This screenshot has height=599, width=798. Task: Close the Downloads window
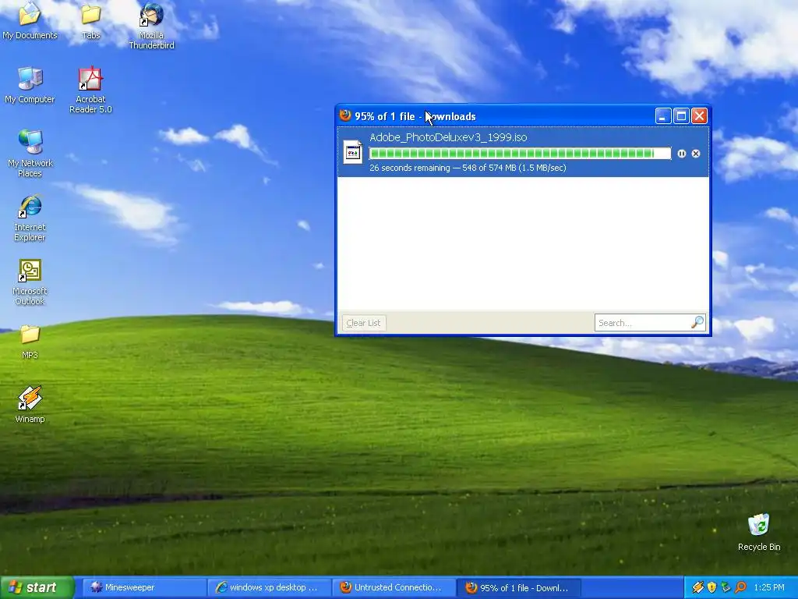pos(699,116)
